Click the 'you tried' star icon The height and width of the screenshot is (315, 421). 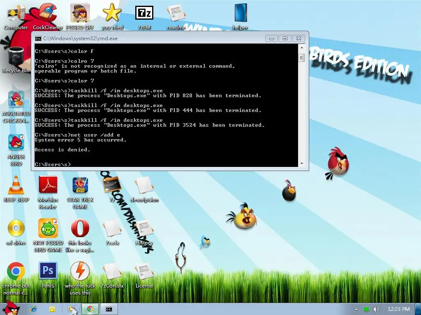coord(112,16)
